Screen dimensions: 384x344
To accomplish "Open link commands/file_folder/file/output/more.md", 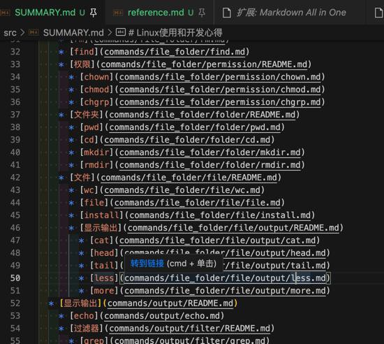I will (x=225, y=291).
